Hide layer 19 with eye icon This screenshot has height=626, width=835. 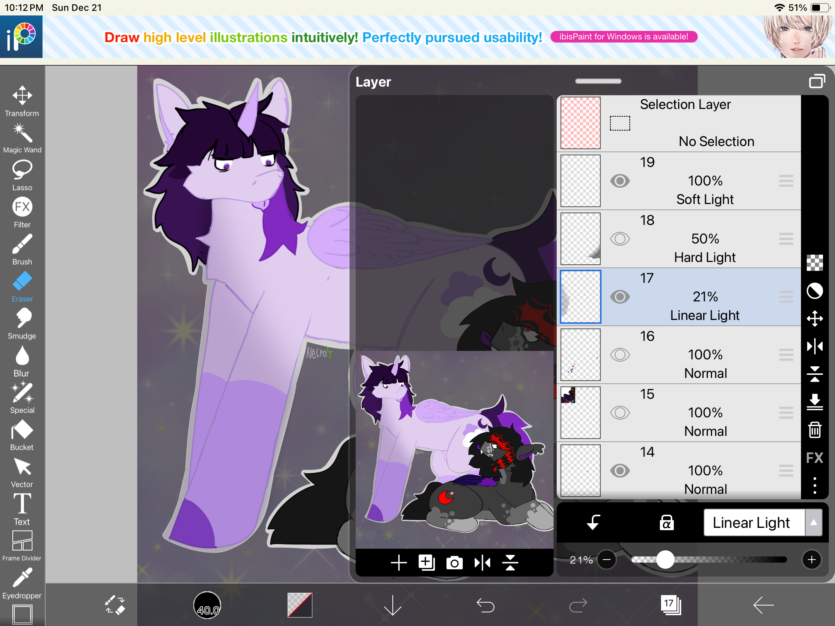point(620,181)
